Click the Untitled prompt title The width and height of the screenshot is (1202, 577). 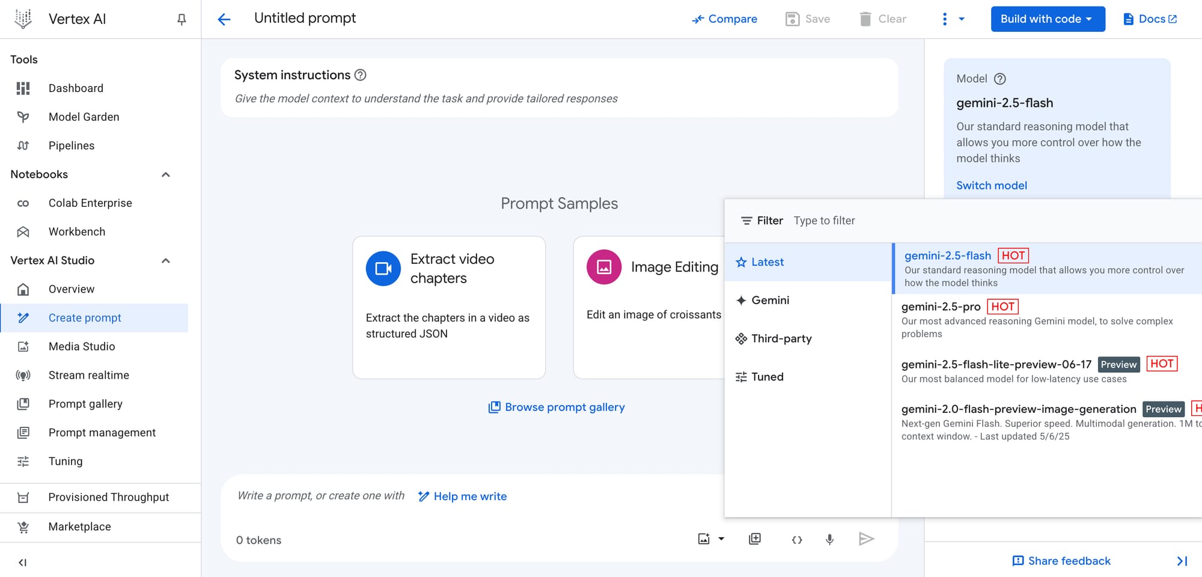tap(305, 18)
